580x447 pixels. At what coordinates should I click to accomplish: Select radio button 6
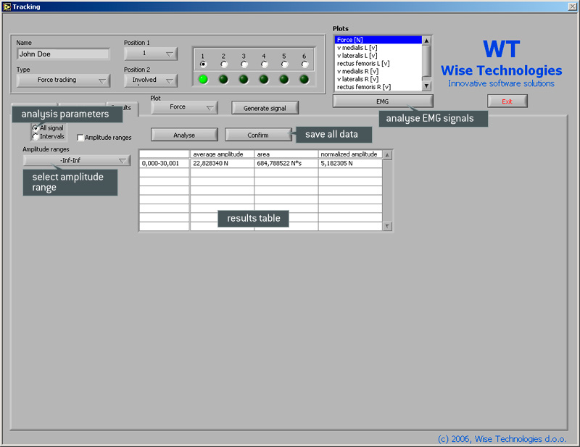[304, 64]
